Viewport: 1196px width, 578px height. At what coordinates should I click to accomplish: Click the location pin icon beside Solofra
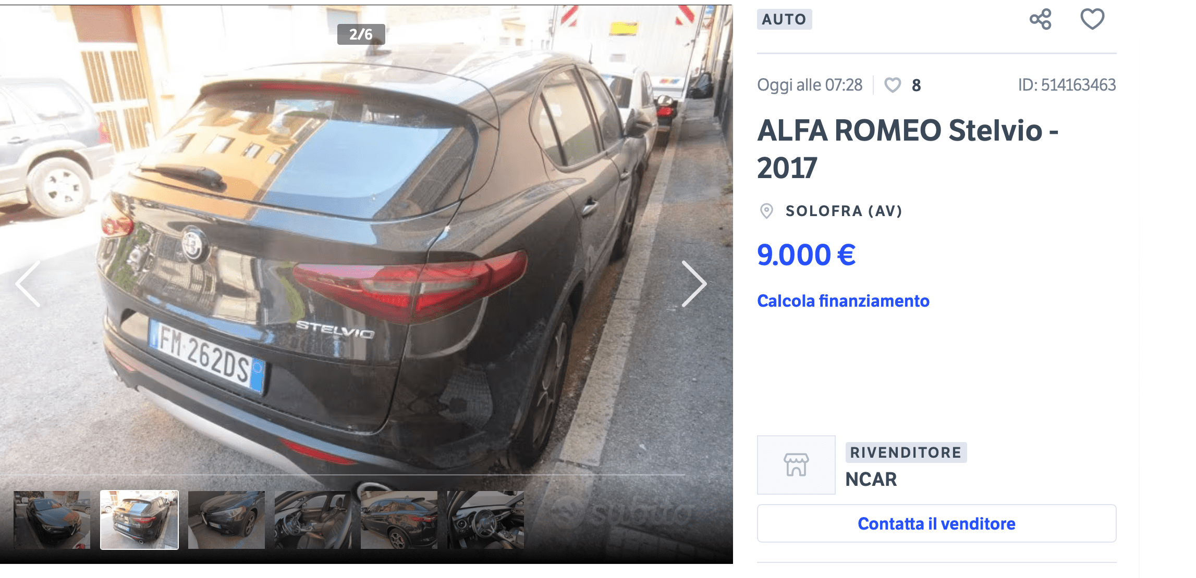click(x=766, y=211)
